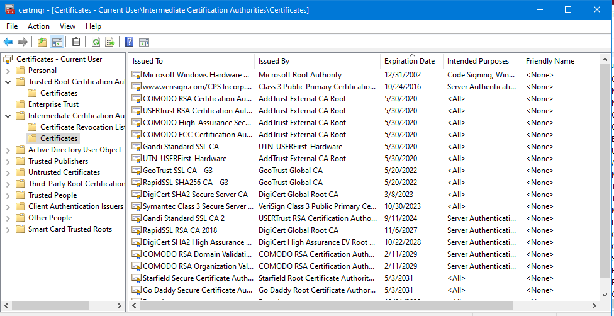The image size is (614, 316).
Task: Select the RapidSSL SHA256 CA - G3 name
Action: tap(186, 183)
